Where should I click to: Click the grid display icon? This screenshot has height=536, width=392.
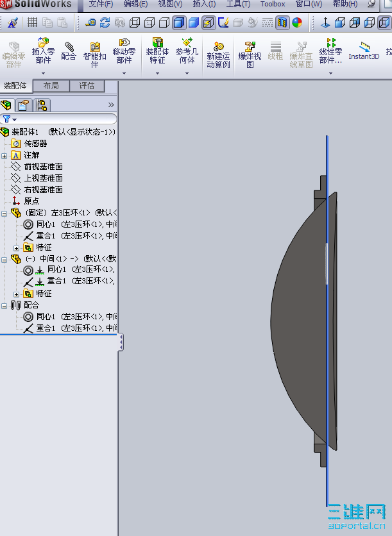[x=33, y=22]
